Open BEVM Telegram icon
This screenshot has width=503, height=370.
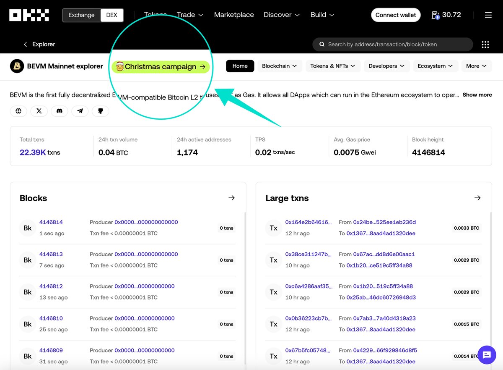click(x=80, y=111)
